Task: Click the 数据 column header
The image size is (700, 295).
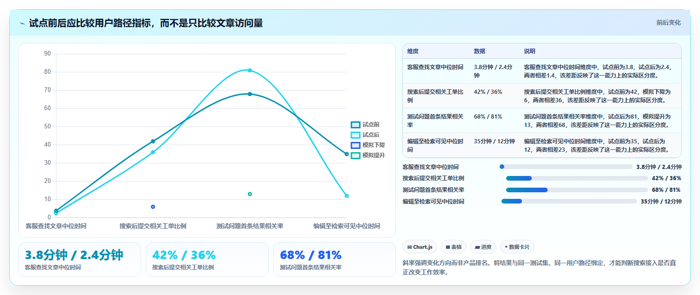Action: coord(479,51)
